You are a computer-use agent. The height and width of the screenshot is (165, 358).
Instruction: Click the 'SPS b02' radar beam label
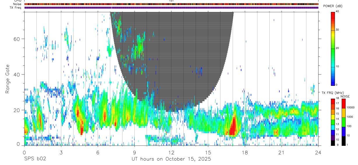[35, 159]
